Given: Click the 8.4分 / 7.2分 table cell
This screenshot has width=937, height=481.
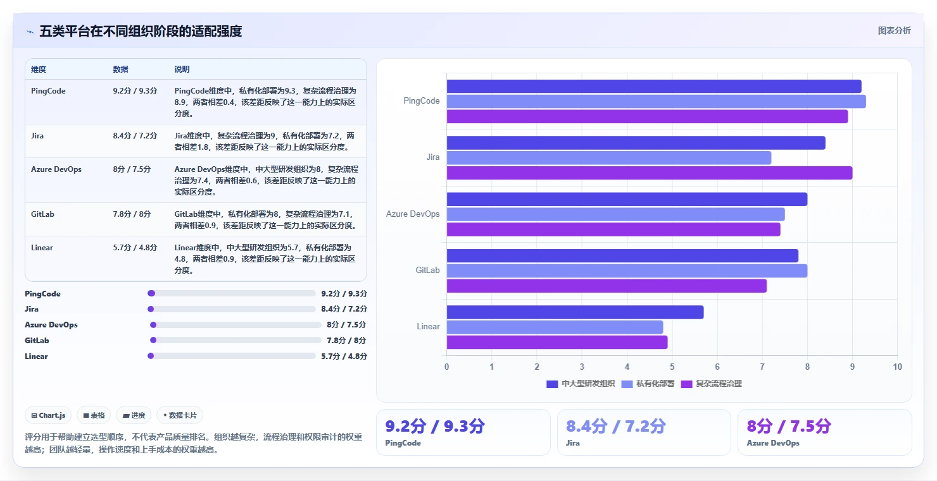Looking at the screenshot, I should [x=135, y=136].
